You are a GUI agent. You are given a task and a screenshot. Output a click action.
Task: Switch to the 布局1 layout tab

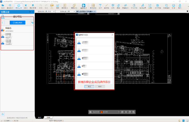click(x=49, y=117)
